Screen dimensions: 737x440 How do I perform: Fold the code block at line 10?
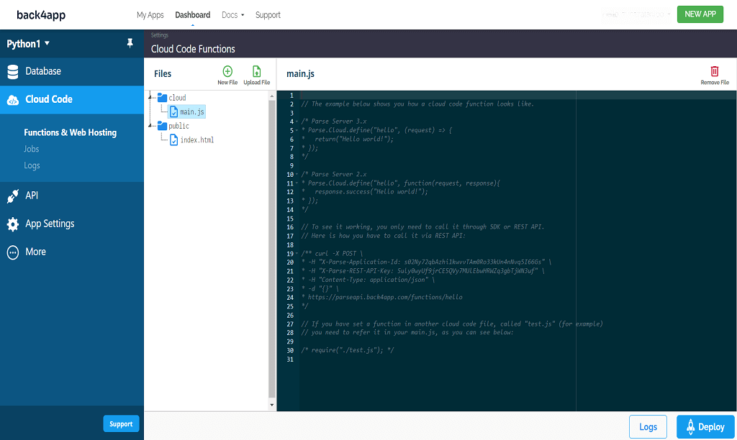point(297,175)
